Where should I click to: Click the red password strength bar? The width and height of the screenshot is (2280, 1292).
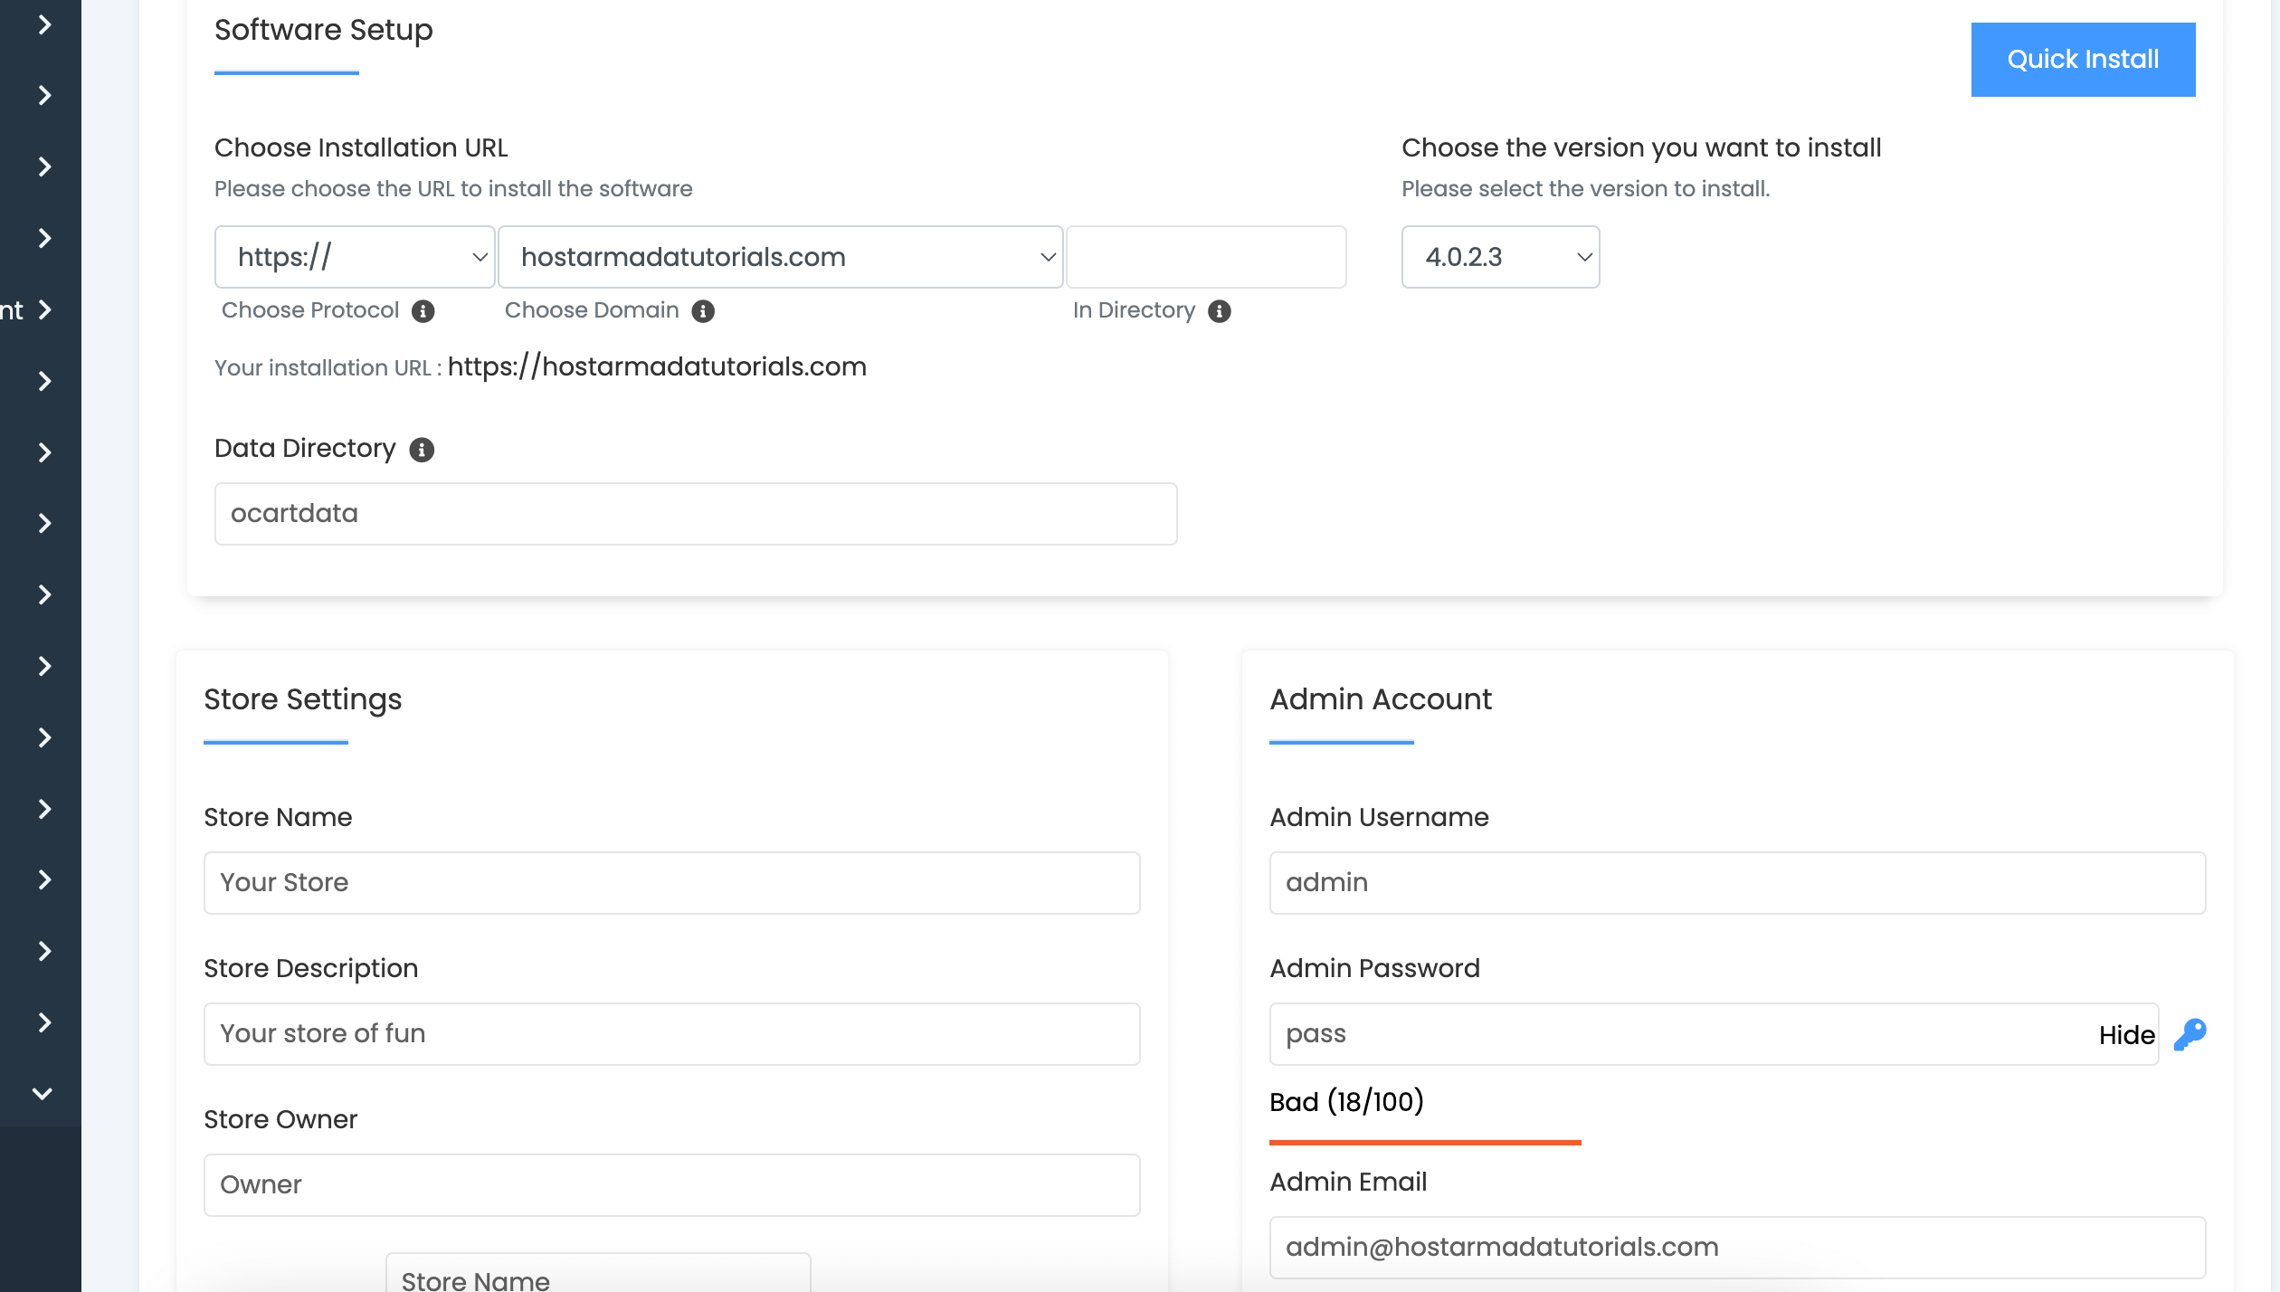[x=1425, y=1143]
